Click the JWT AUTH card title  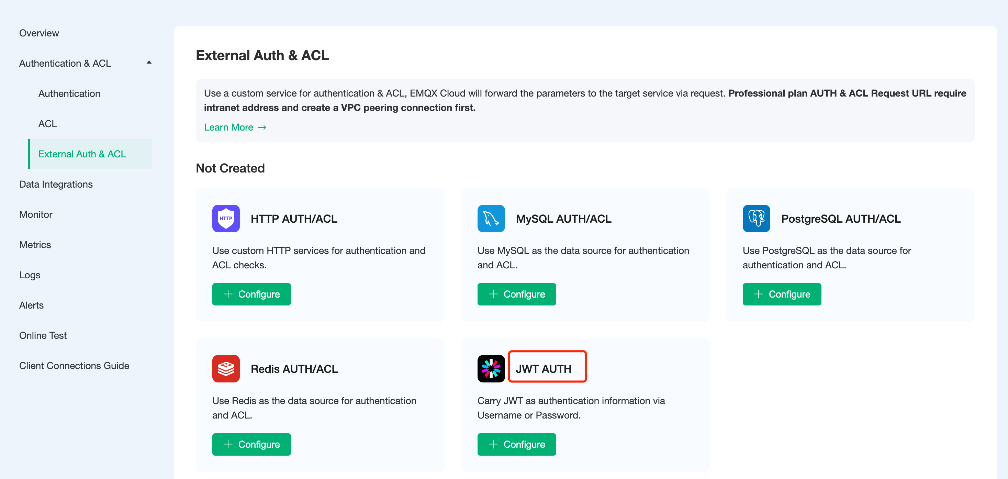pyautogui.click(x=544, y=369)
